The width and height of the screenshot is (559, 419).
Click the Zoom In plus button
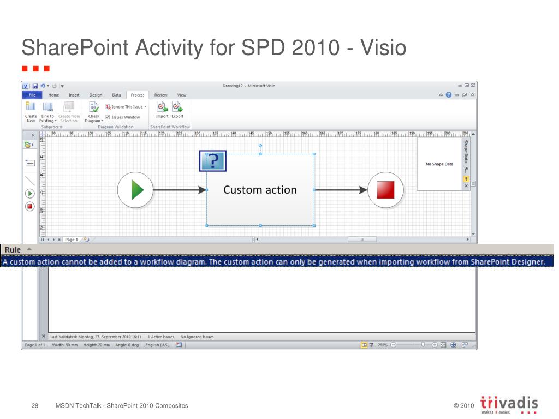coord(435,345)
